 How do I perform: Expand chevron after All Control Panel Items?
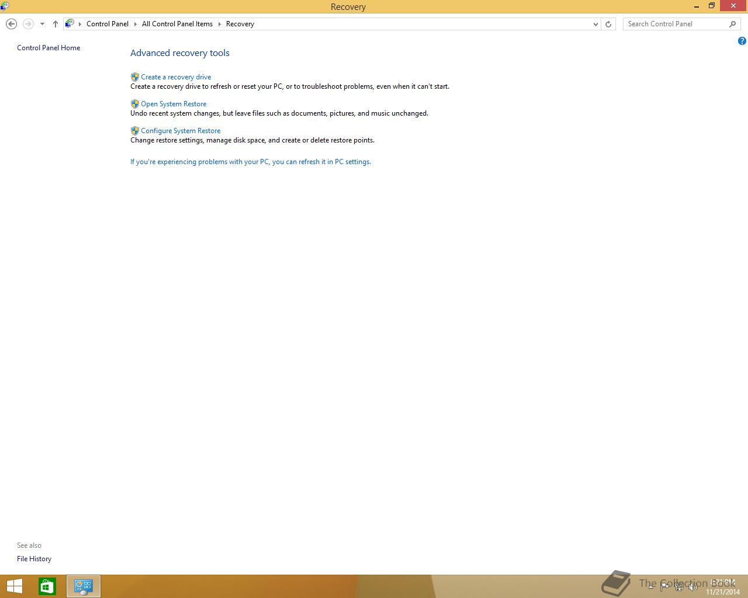220,24
